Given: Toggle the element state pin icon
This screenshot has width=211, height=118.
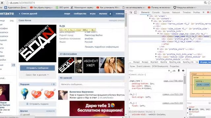Looking at the screenshot, I should click(179, 71).
